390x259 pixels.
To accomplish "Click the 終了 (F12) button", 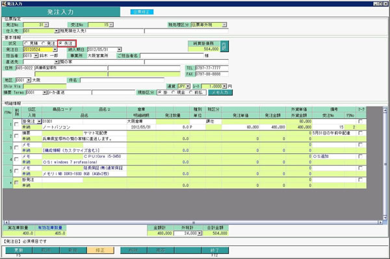I will click(x=215, y=250).
